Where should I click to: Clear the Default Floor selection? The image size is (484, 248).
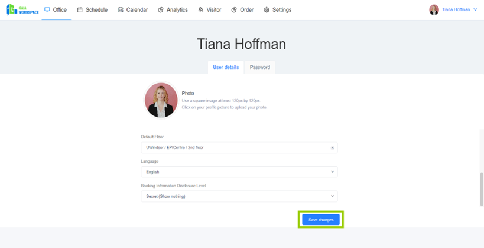click(x=333, y=148)
